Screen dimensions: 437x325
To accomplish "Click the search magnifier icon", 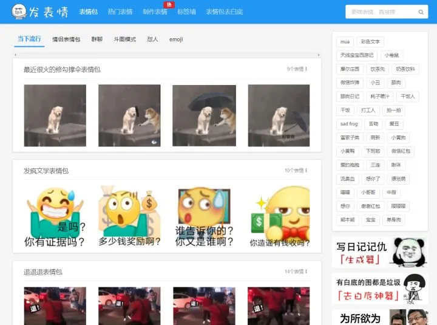I will pos(421,12).
